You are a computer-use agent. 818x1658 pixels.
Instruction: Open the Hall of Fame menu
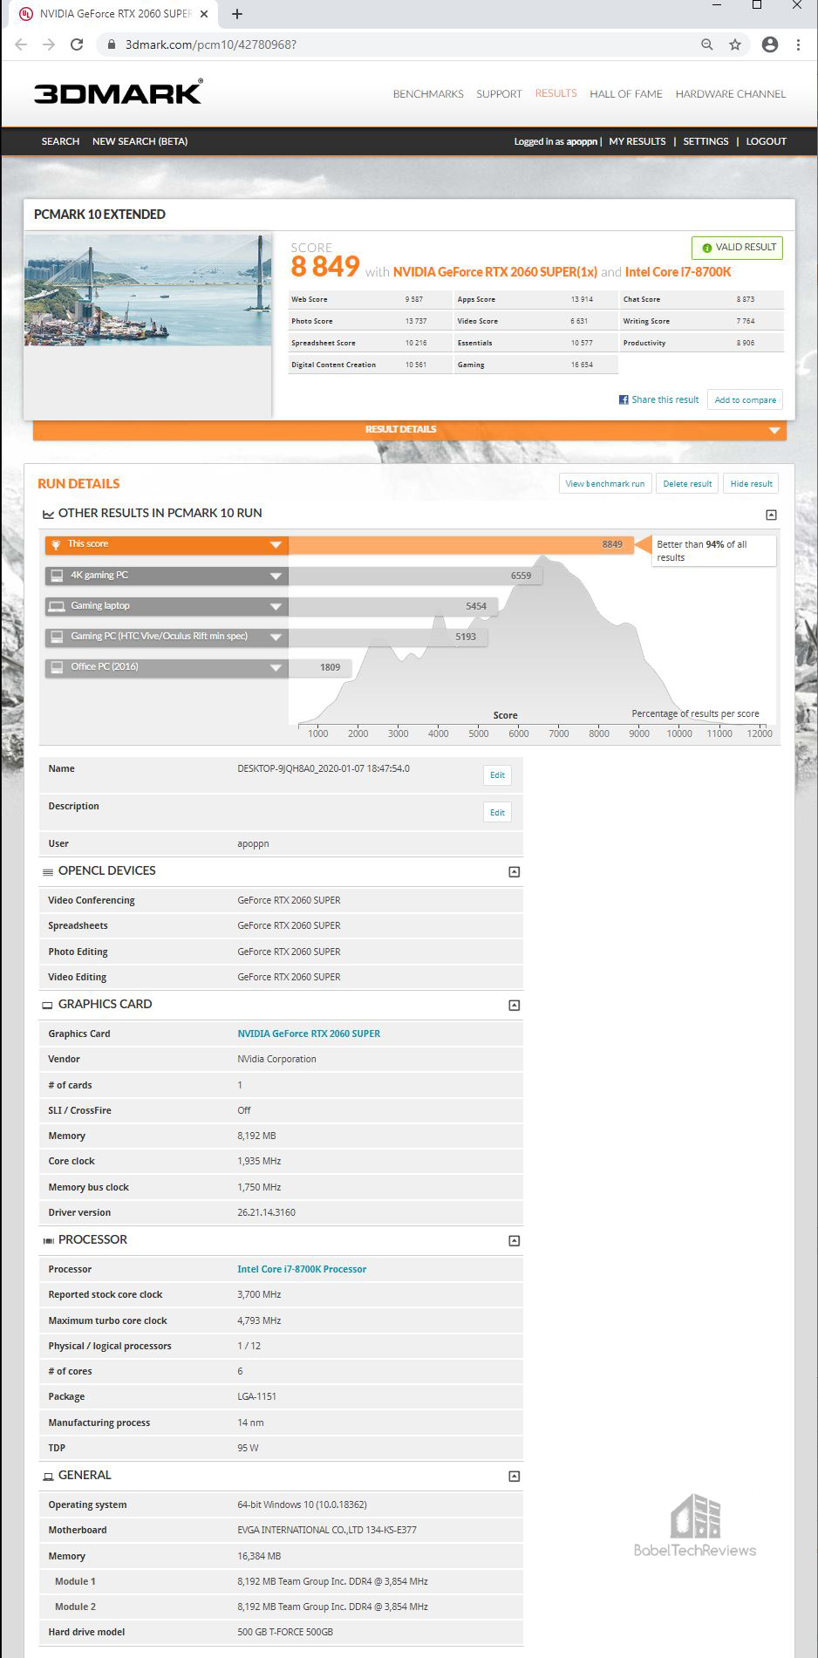(626, 94)
